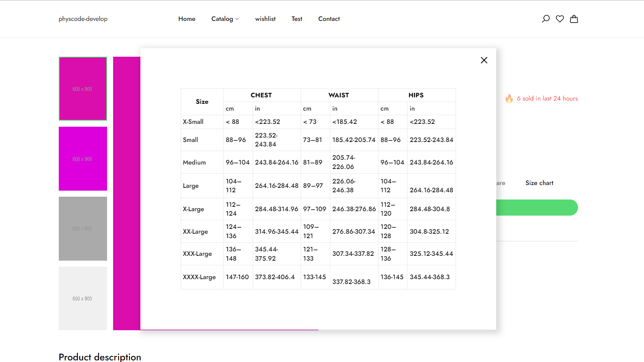This screenshot has width=644, height=362.
Task: Select the second magenta product thumbnail
Action: click(x=83, y=158)
